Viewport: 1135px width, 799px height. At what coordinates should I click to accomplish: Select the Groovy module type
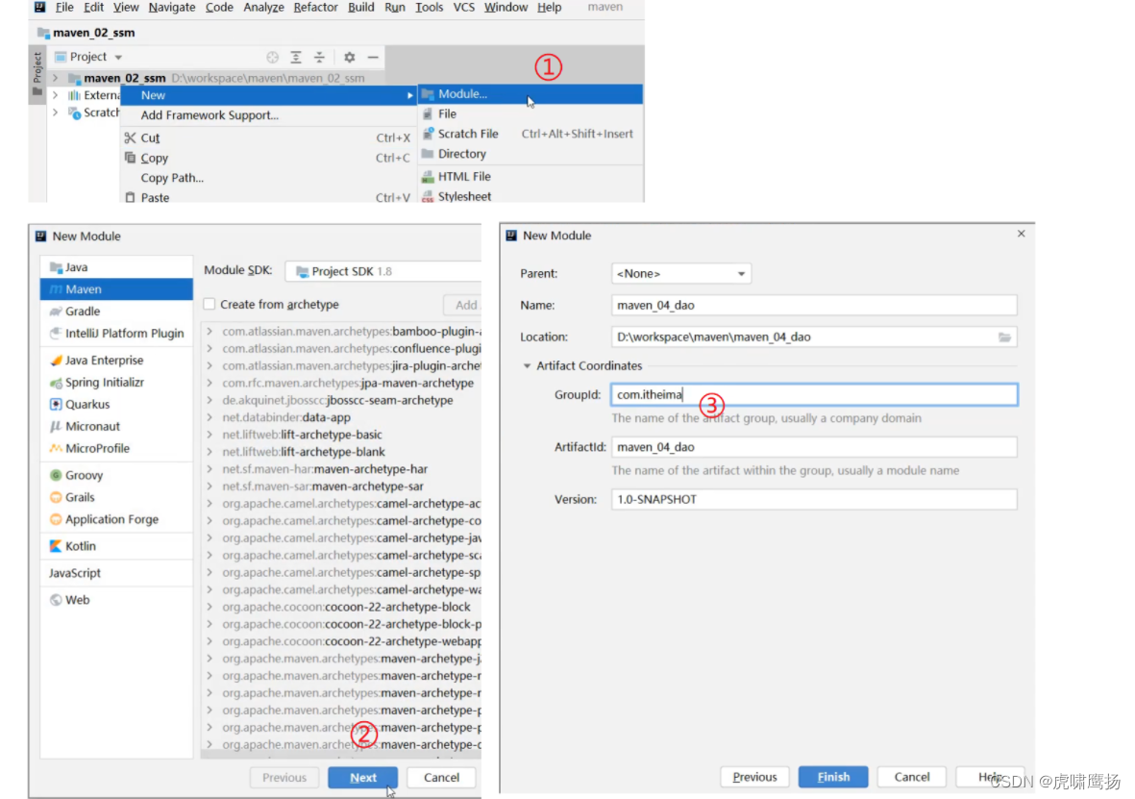coord(116,475)
